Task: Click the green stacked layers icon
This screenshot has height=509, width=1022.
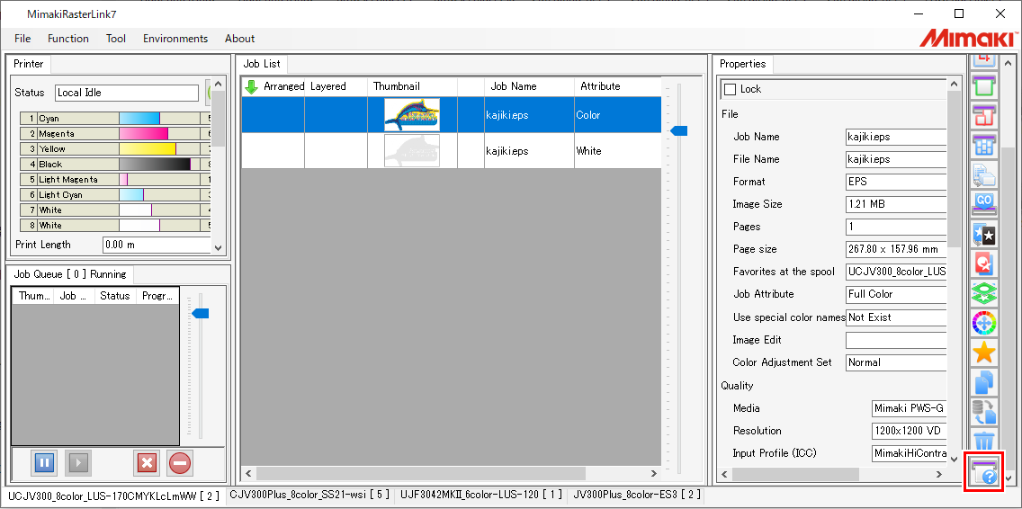Action: pos(984,293)
